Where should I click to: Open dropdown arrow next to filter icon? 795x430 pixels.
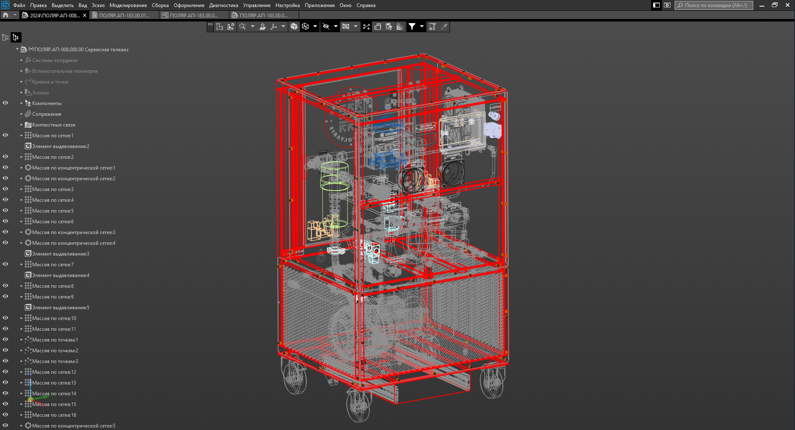(422, 26)
